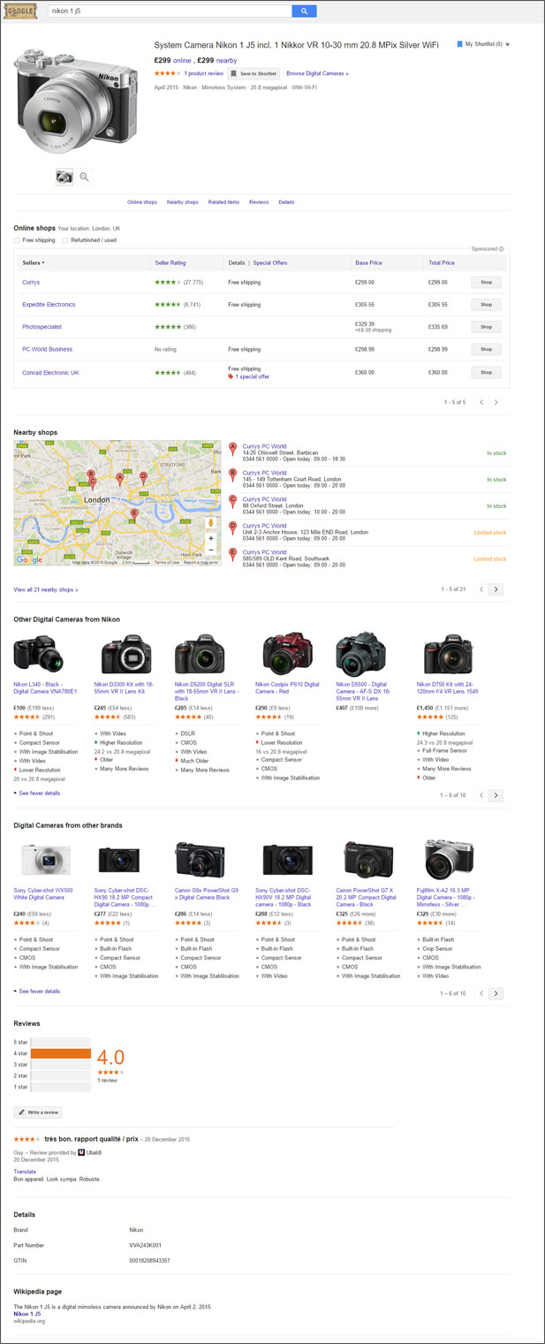Jump to the Related items section

(x=223, y=202)
